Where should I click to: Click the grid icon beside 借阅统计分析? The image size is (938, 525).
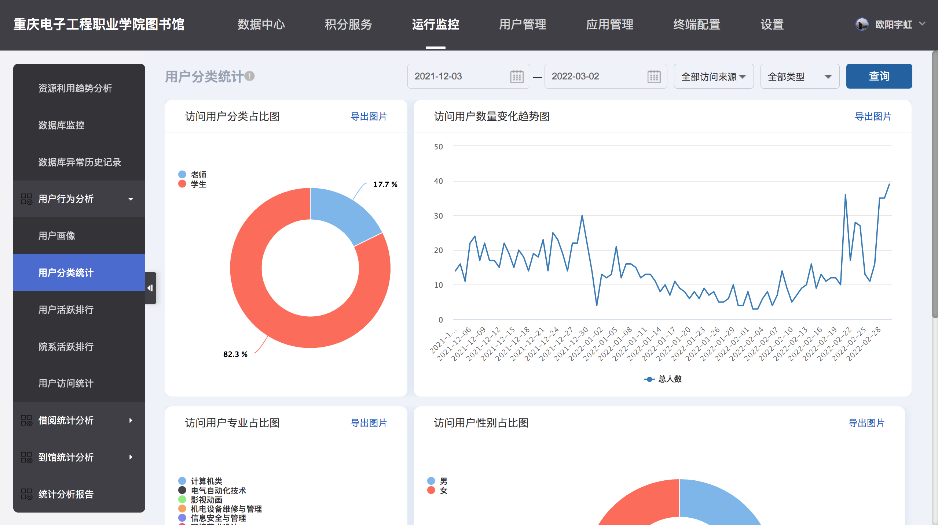point(26,420)
